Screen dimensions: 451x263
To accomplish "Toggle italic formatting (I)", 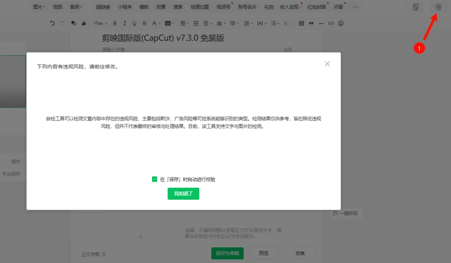I will point(124,23).
